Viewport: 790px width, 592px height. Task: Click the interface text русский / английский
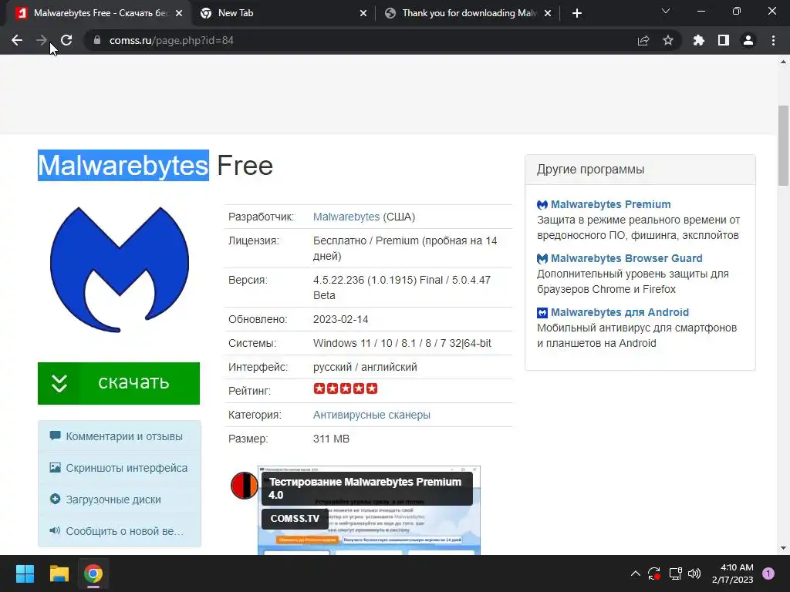tap(365, 367)
